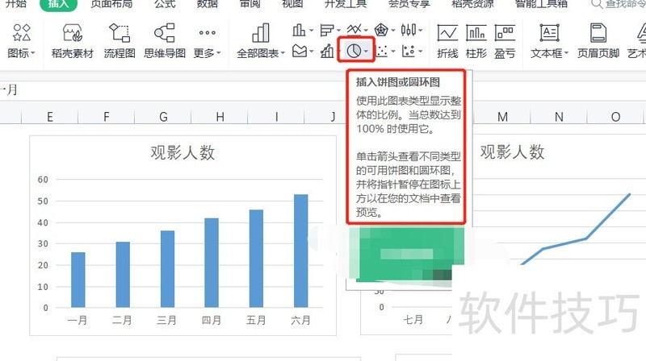Click the 三月 axis label
This screenshot has width=646, height=361.
click(x=167, y=320)
